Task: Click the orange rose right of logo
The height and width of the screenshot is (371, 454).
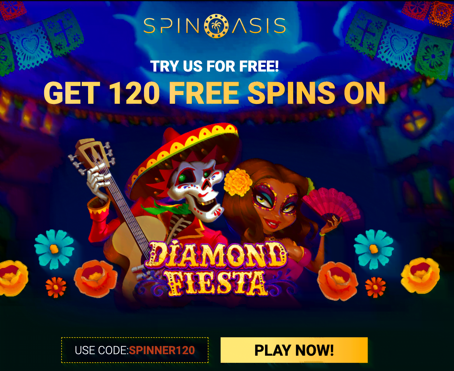Action: click(x=338, y=281)
